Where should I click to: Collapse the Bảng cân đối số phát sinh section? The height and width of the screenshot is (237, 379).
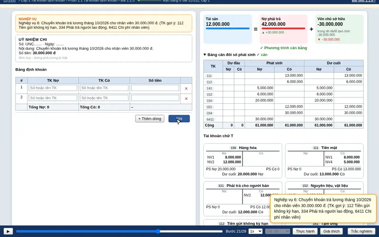click(235, 55)
